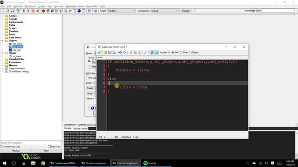The width and height of the screenshot is (298, 167).
Task: Toggle the Visible checkbox in object properties
Action: 88,73
